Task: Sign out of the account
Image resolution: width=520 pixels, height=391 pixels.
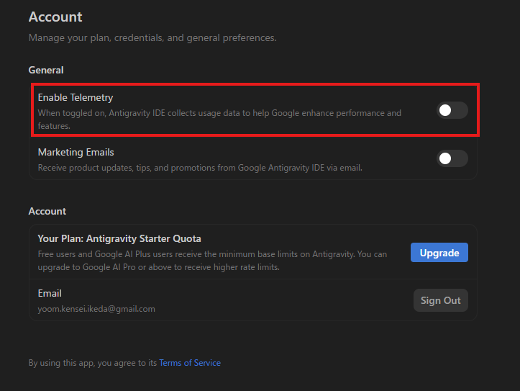Action: tap(440, 300)
